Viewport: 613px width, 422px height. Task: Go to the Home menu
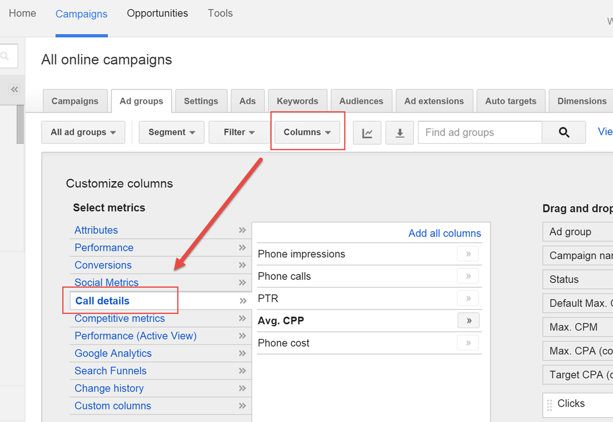(22, 13)
